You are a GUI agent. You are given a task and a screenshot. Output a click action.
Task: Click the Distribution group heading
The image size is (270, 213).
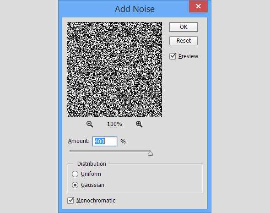tap(92, 164)
